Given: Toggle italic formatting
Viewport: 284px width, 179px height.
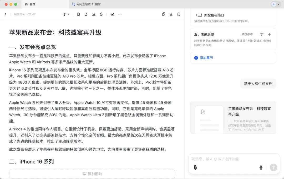Looking at the screenshot, I should 86,14.
